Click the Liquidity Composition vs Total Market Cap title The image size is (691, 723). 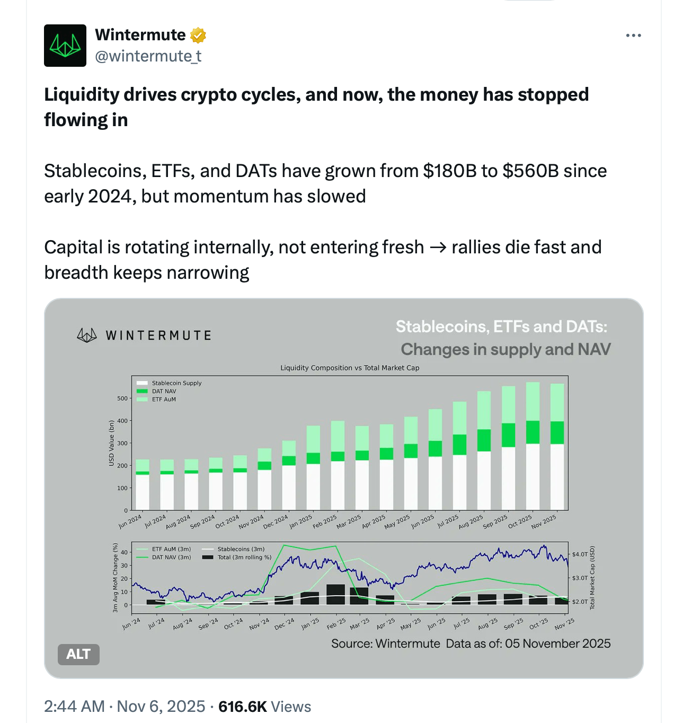[x=350, y=368]
